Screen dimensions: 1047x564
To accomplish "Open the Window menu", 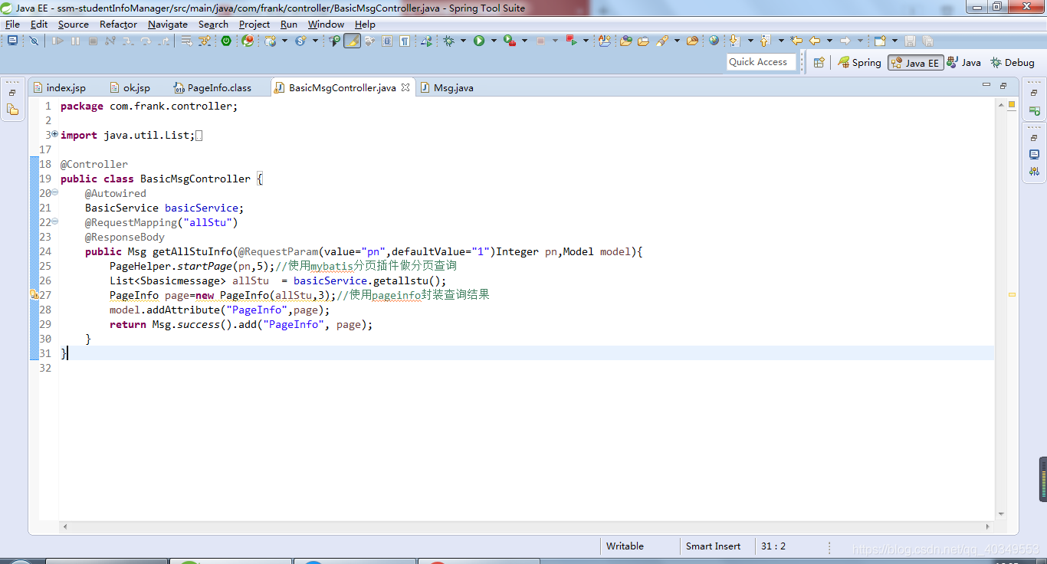I will pos(326,24).
